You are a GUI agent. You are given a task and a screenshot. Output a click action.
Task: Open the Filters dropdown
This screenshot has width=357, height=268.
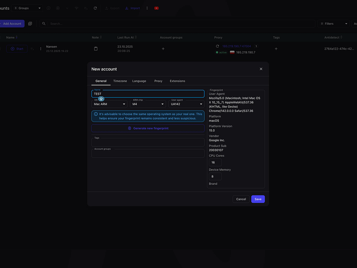pyautogui.click(x=333, y=24)
